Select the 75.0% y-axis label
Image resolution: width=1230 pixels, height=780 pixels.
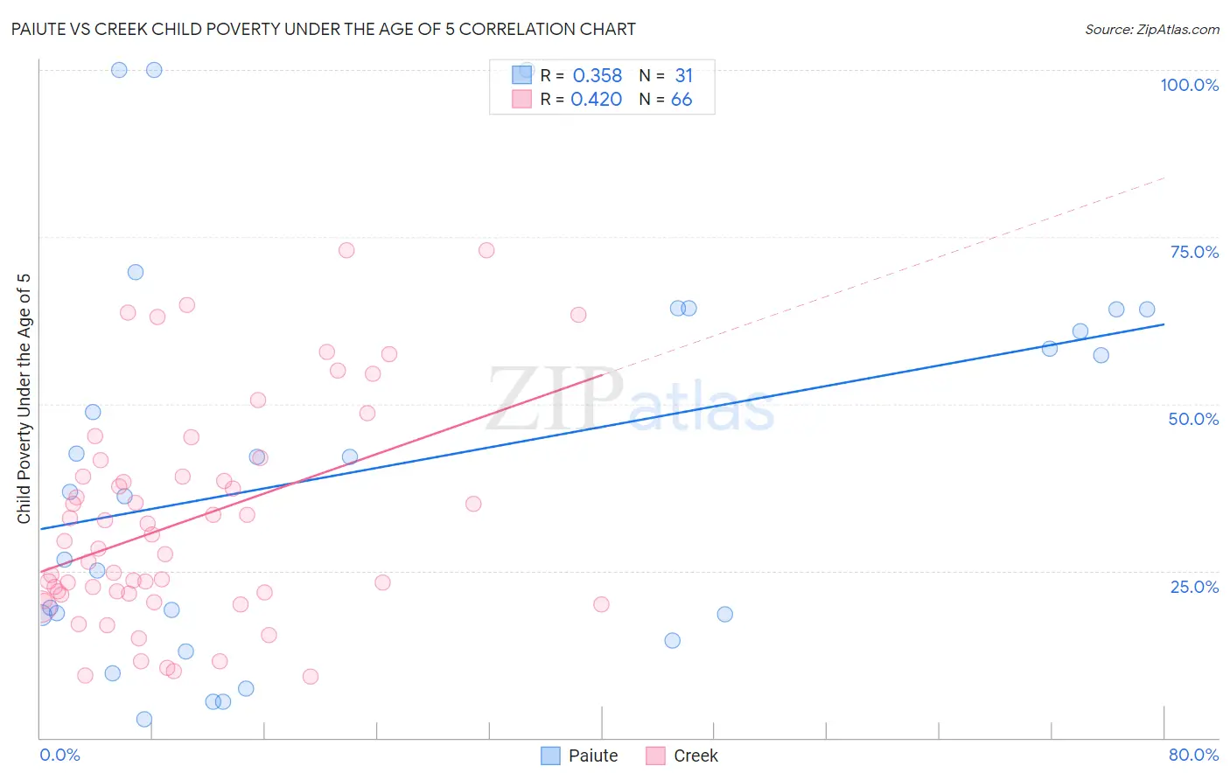tap(1194, 252)
